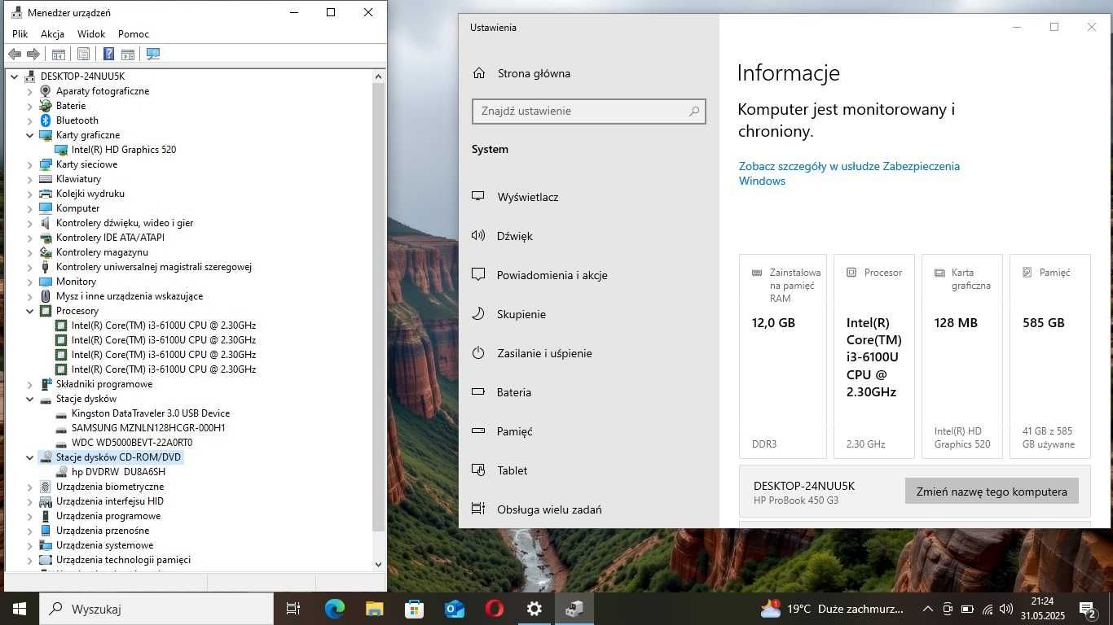Image resolution: width=1113 pixels, height=625 pixels.
Task: Collapse the DESKTOP-24NUU5K root node
Action: [x=15, y=76]
